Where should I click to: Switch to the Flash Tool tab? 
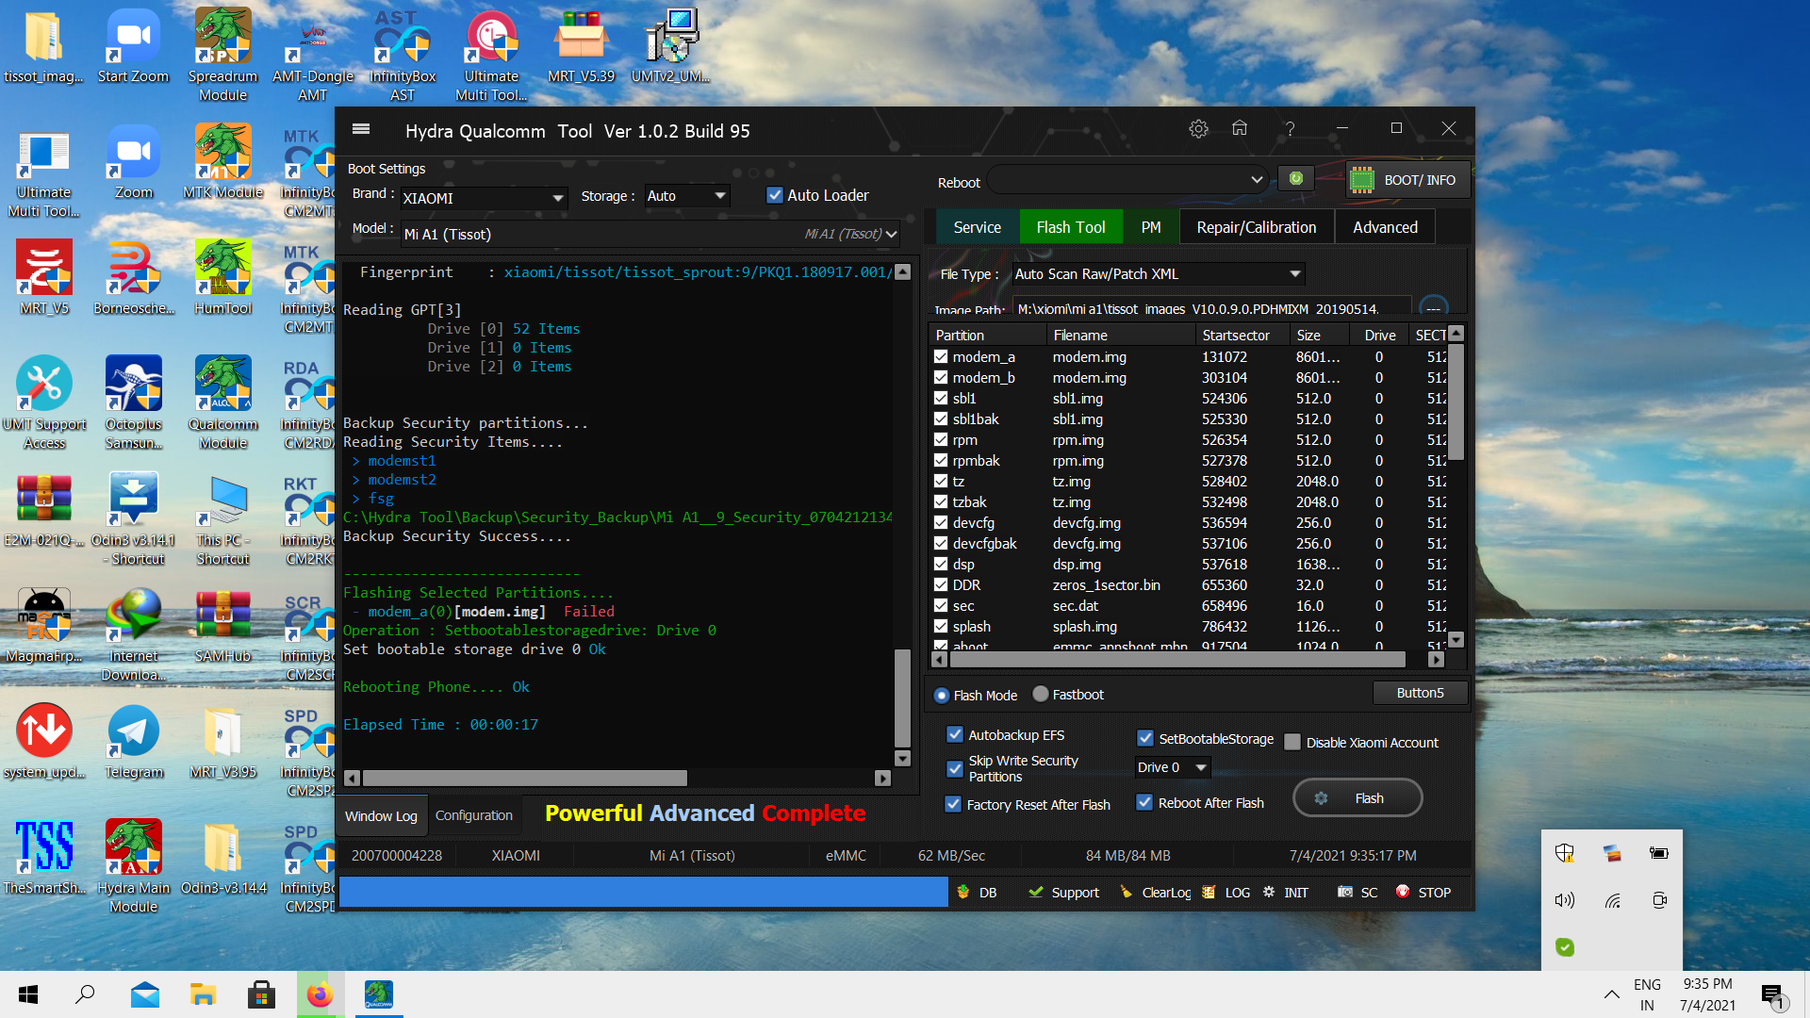(1070, 227)
